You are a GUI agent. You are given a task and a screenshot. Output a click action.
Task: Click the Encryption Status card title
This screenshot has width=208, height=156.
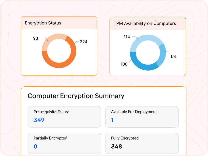pyautogui.click(x=43, y=23)
